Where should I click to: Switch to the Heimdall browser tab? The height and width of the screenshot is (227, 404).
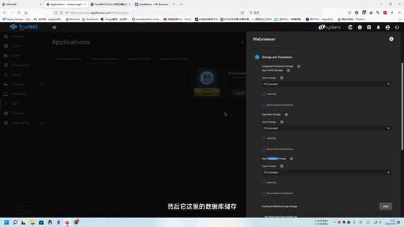(x=21, y=4)
